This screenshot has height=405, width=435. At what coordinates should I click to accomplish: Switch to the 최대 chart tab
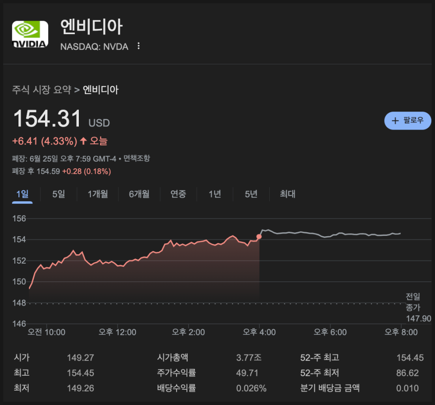point(287,194)
